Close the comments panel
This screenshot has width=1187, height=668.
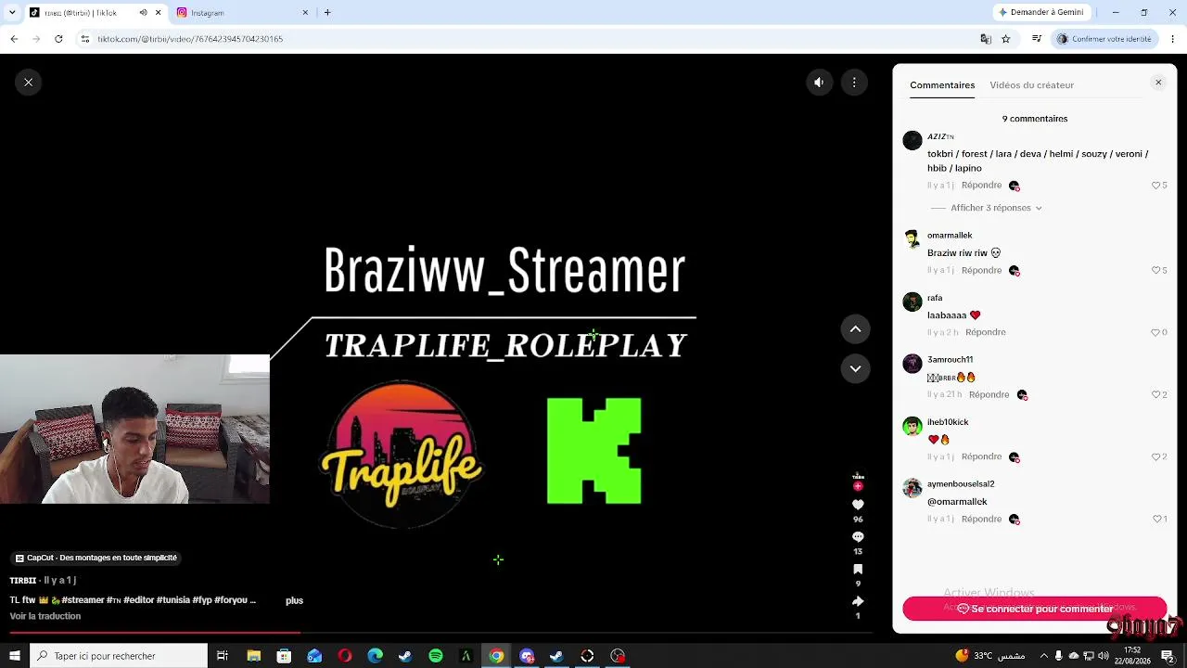(1158, 83)
